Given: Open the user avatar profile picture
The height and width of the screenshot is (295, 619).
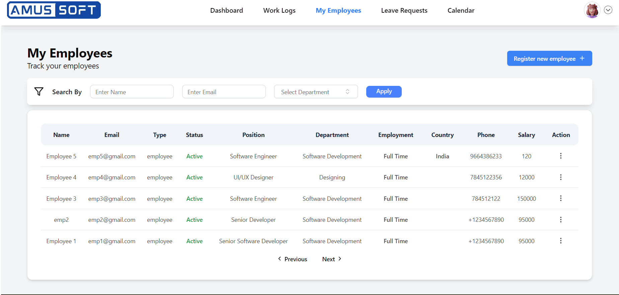Looking at the screenshot, I should point(592,10).
